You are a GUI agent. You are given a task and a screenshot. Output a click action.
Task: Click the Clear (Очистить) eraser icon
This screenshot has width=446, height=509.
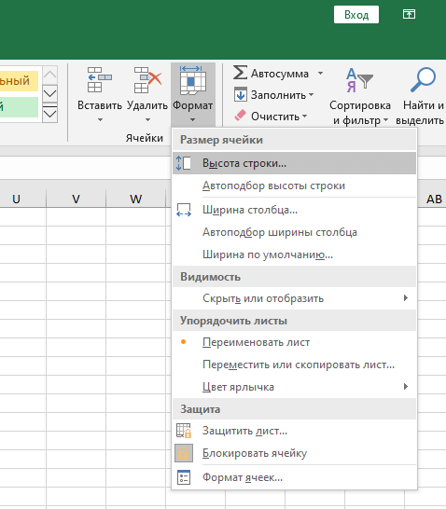coord(240,116)
